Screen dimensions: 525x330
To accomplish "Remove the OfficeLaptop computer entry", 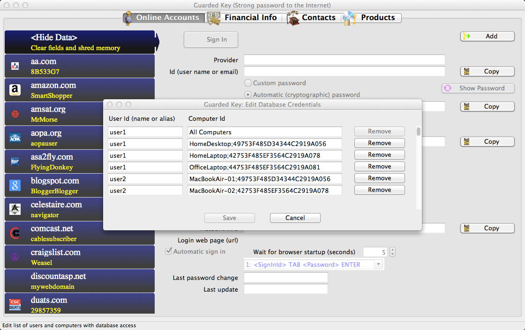I will pos(379,167).
